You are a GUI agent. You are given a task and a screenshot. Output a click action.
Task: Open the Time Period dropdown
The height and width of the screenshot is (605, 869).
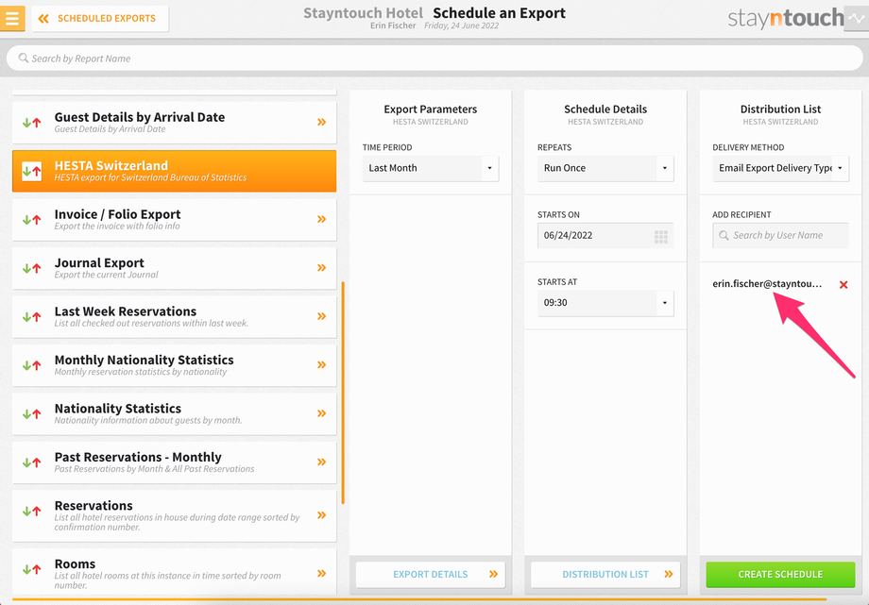431,168
